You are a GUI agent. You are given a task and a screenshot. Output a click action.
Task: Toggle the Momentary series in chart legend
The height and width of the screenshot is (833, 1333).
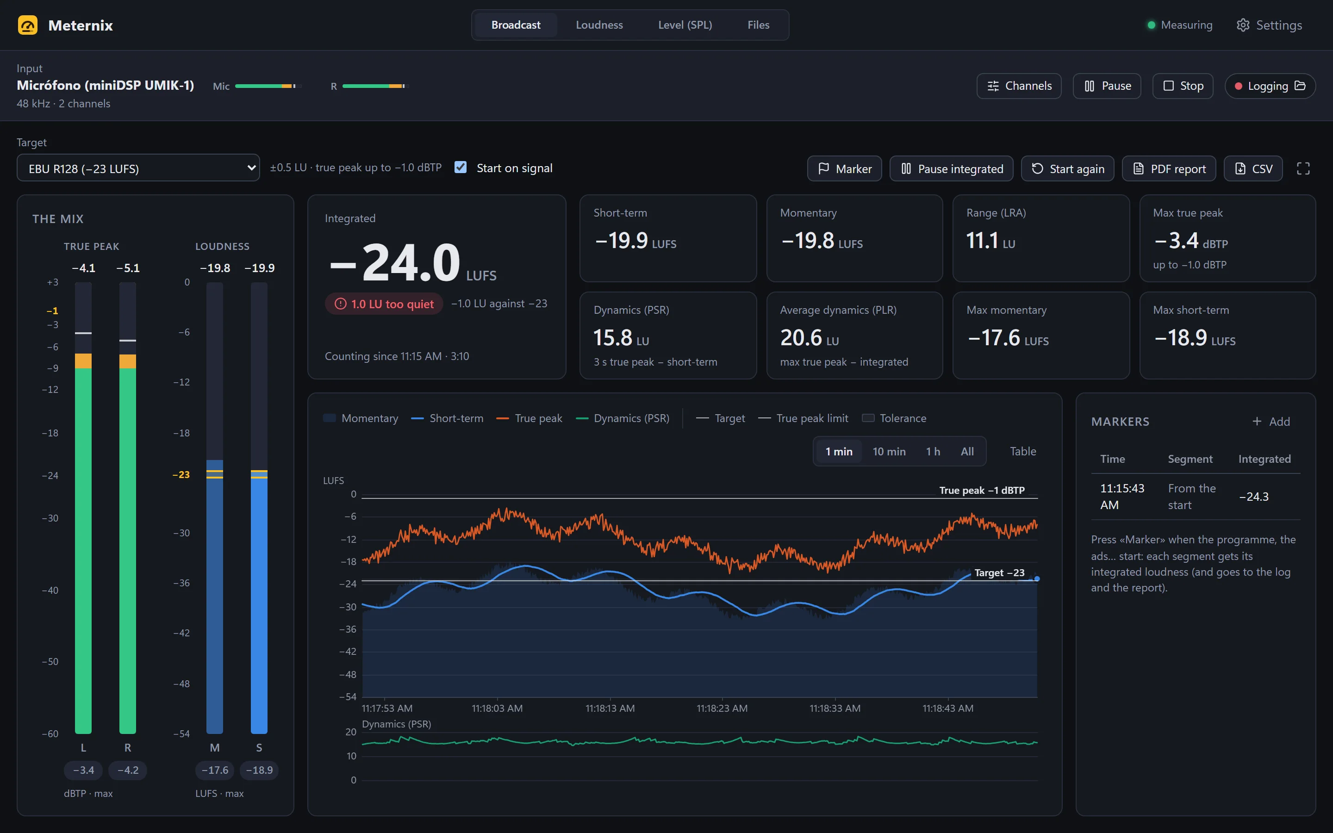point(361,418)
